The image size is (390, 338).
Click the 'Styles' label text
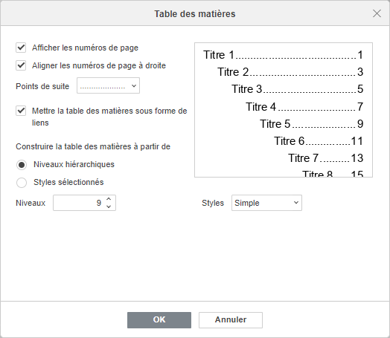click(213, 203)
